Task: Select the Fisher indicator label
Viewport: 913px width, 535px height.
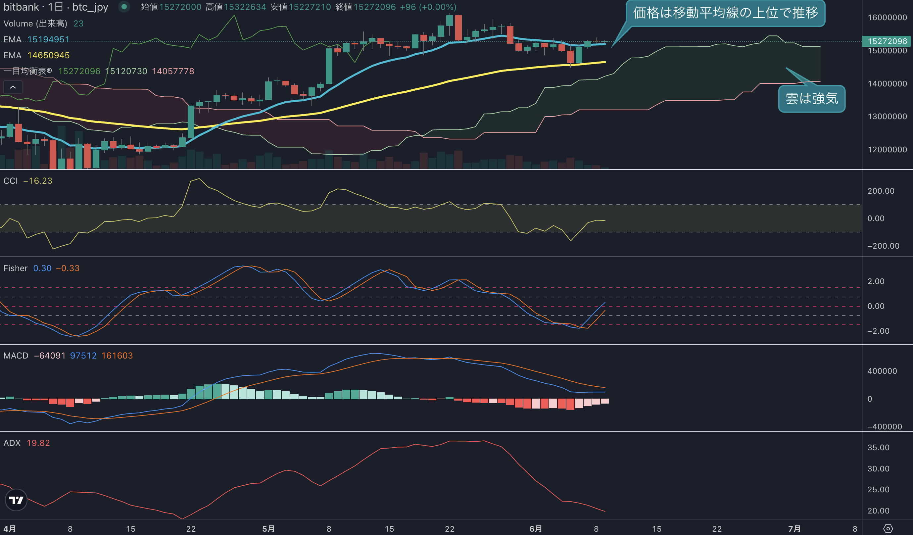Action: [16, 268]
